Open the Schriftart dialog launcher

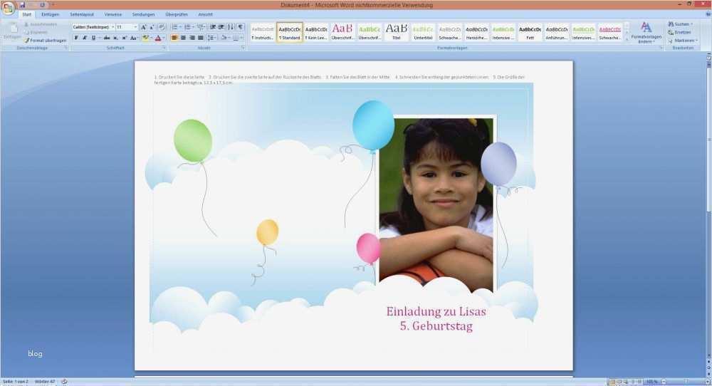164,48
